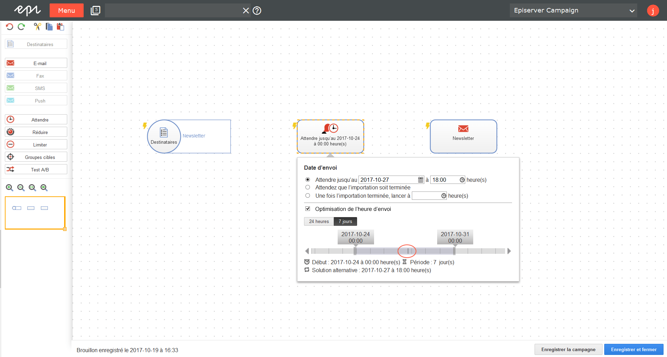Add an SMS node from palette
This screenshot has height=357, width=667.
click(36, 88)
